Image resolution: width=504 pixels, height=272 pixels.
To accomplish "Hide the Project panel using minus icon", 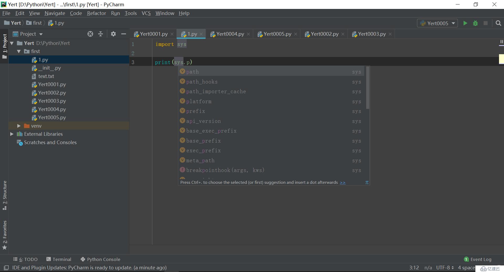I will 124,34.
